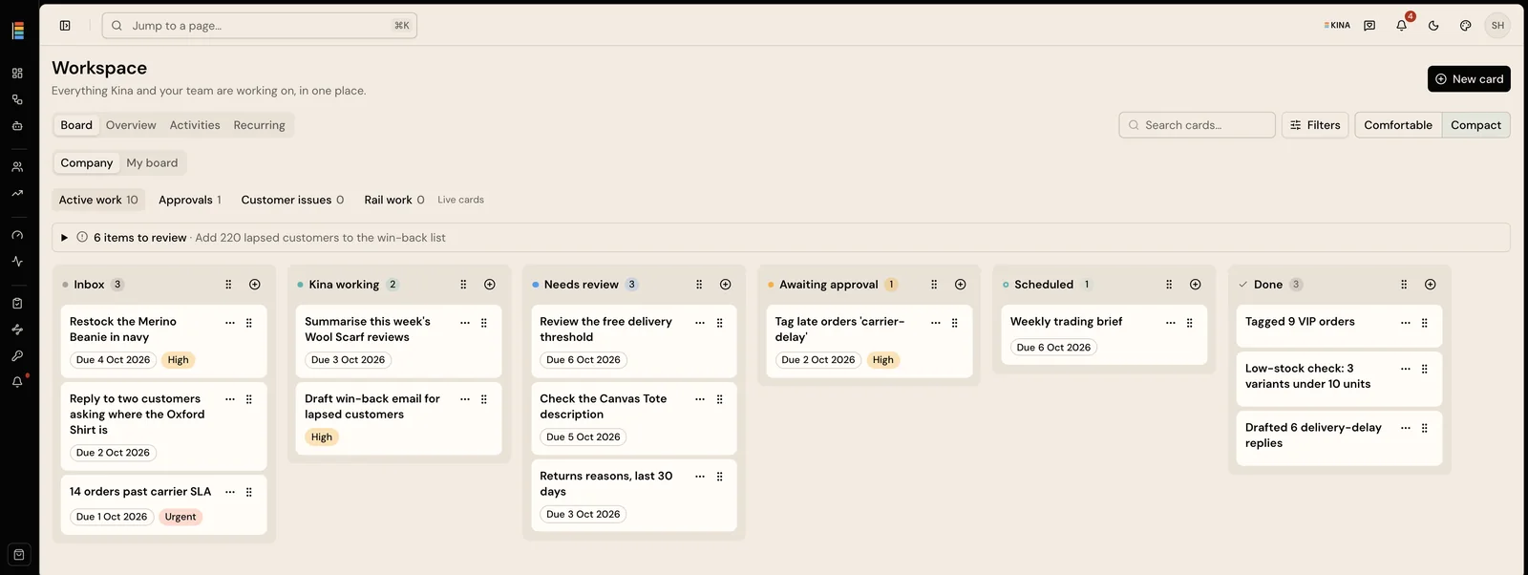Select the Approvals tab
Screen dimensions: 1528x575
coord(190,200)
